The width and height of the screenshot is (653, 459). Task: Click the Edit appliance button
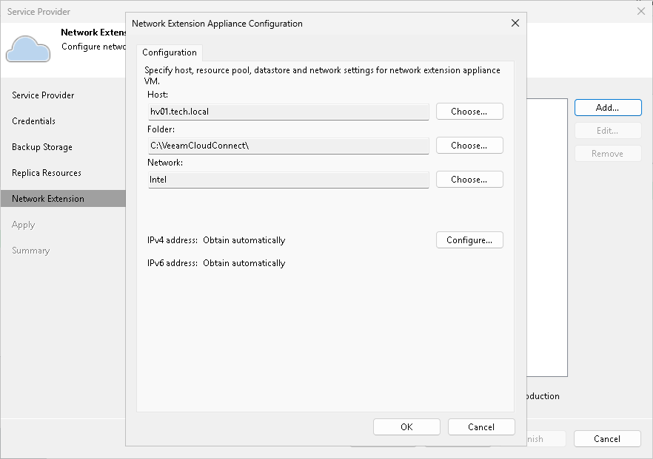pyautogui.click(x=607, y=130)
